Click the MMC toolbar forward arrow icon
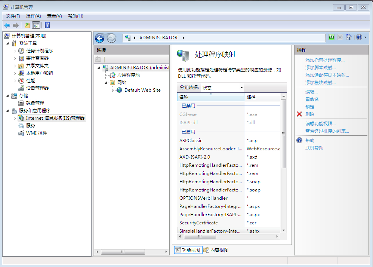Screen dimensions: 373x267 [16, 25]
